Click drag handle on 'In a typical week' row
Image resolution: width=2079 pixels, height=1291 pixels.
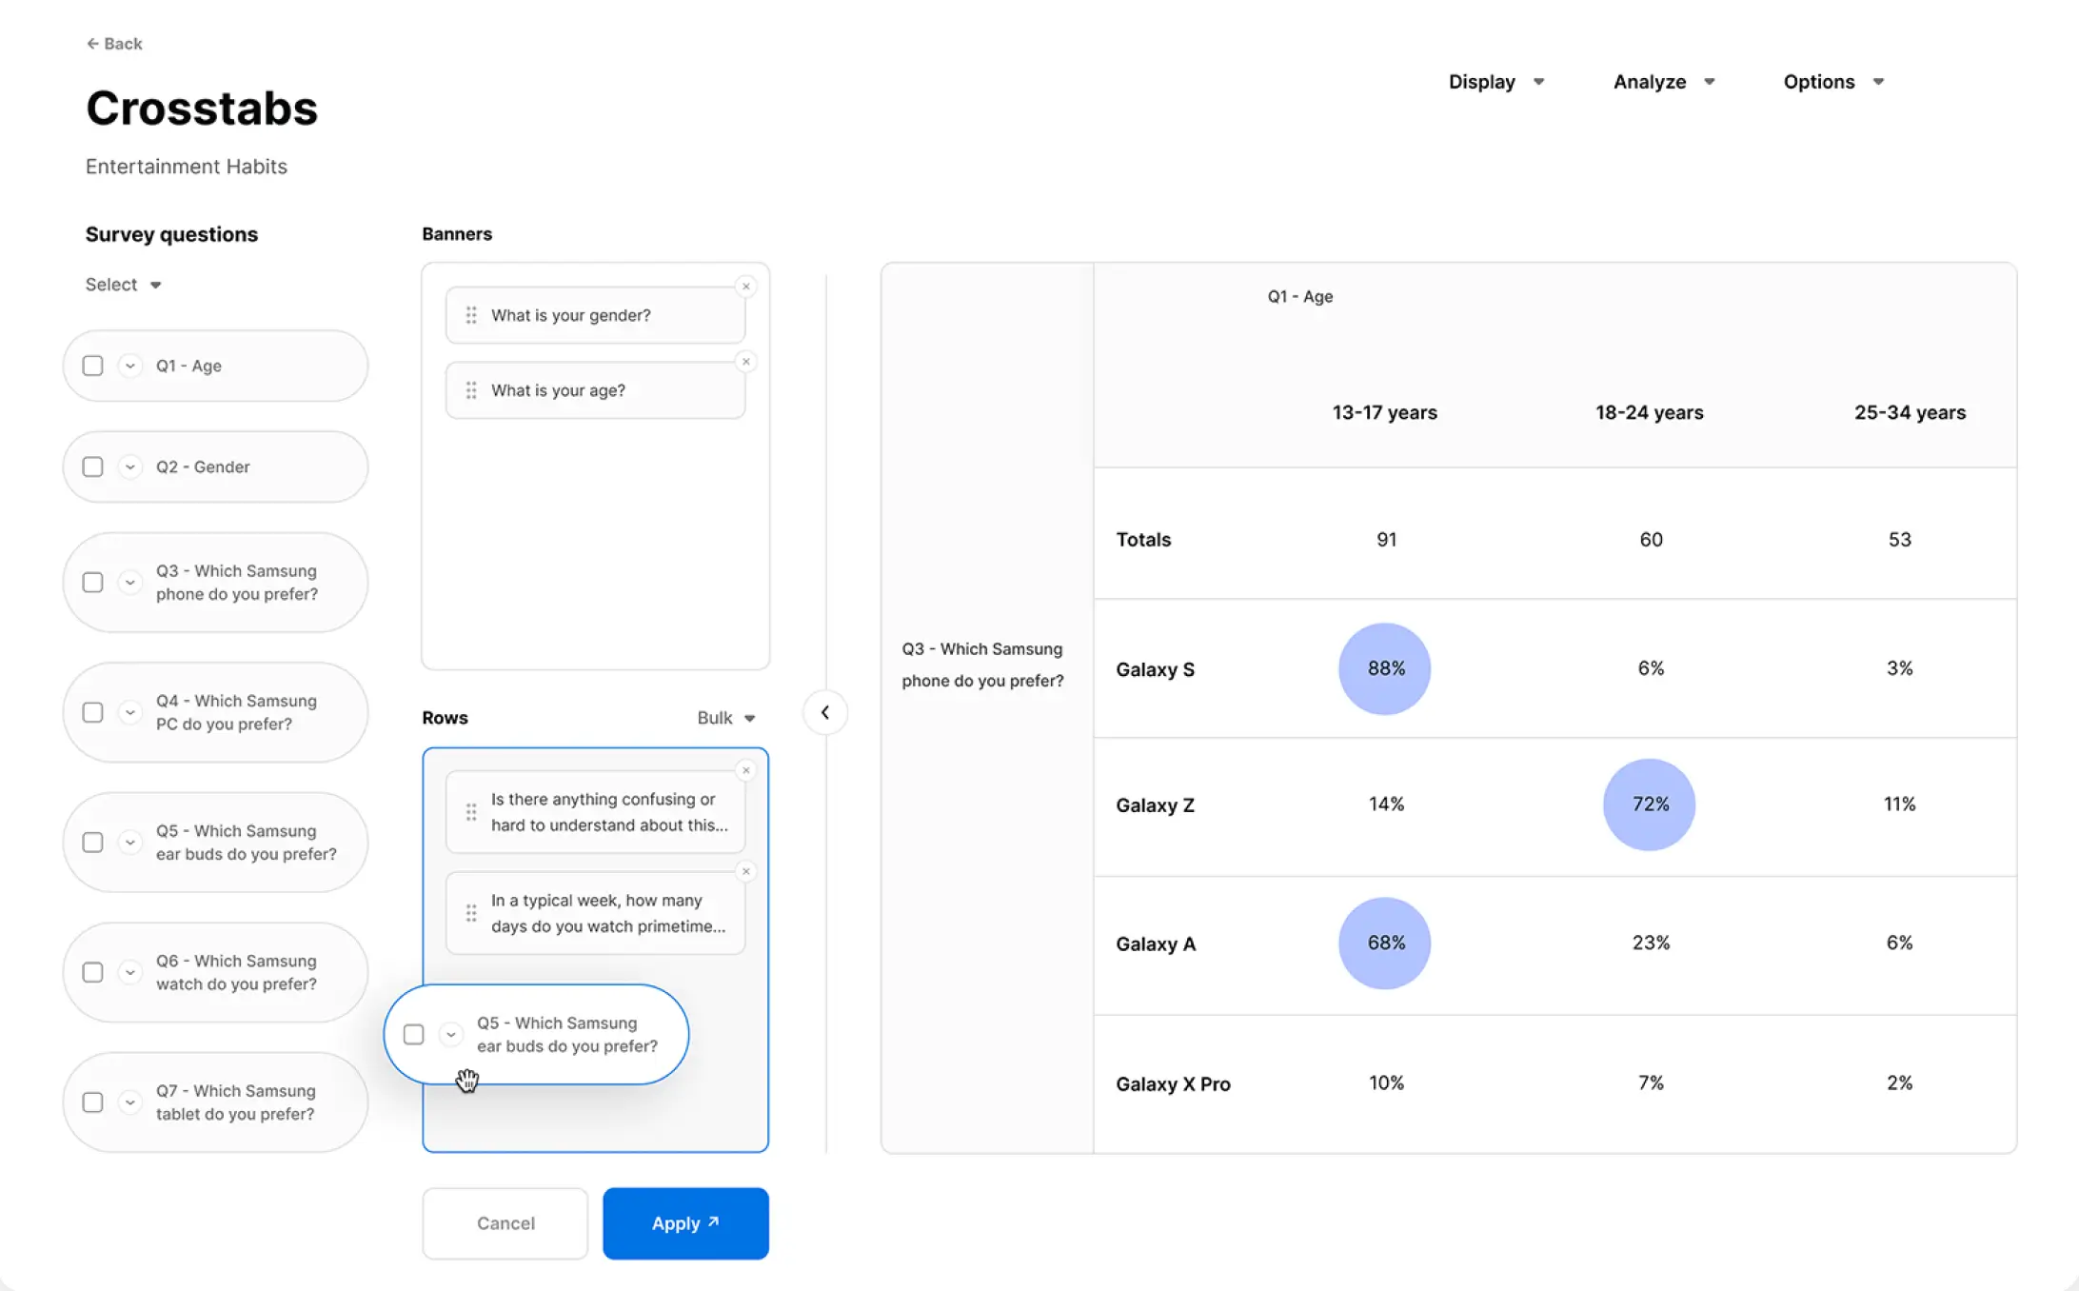pyautogui.click(x=471, y=913)
